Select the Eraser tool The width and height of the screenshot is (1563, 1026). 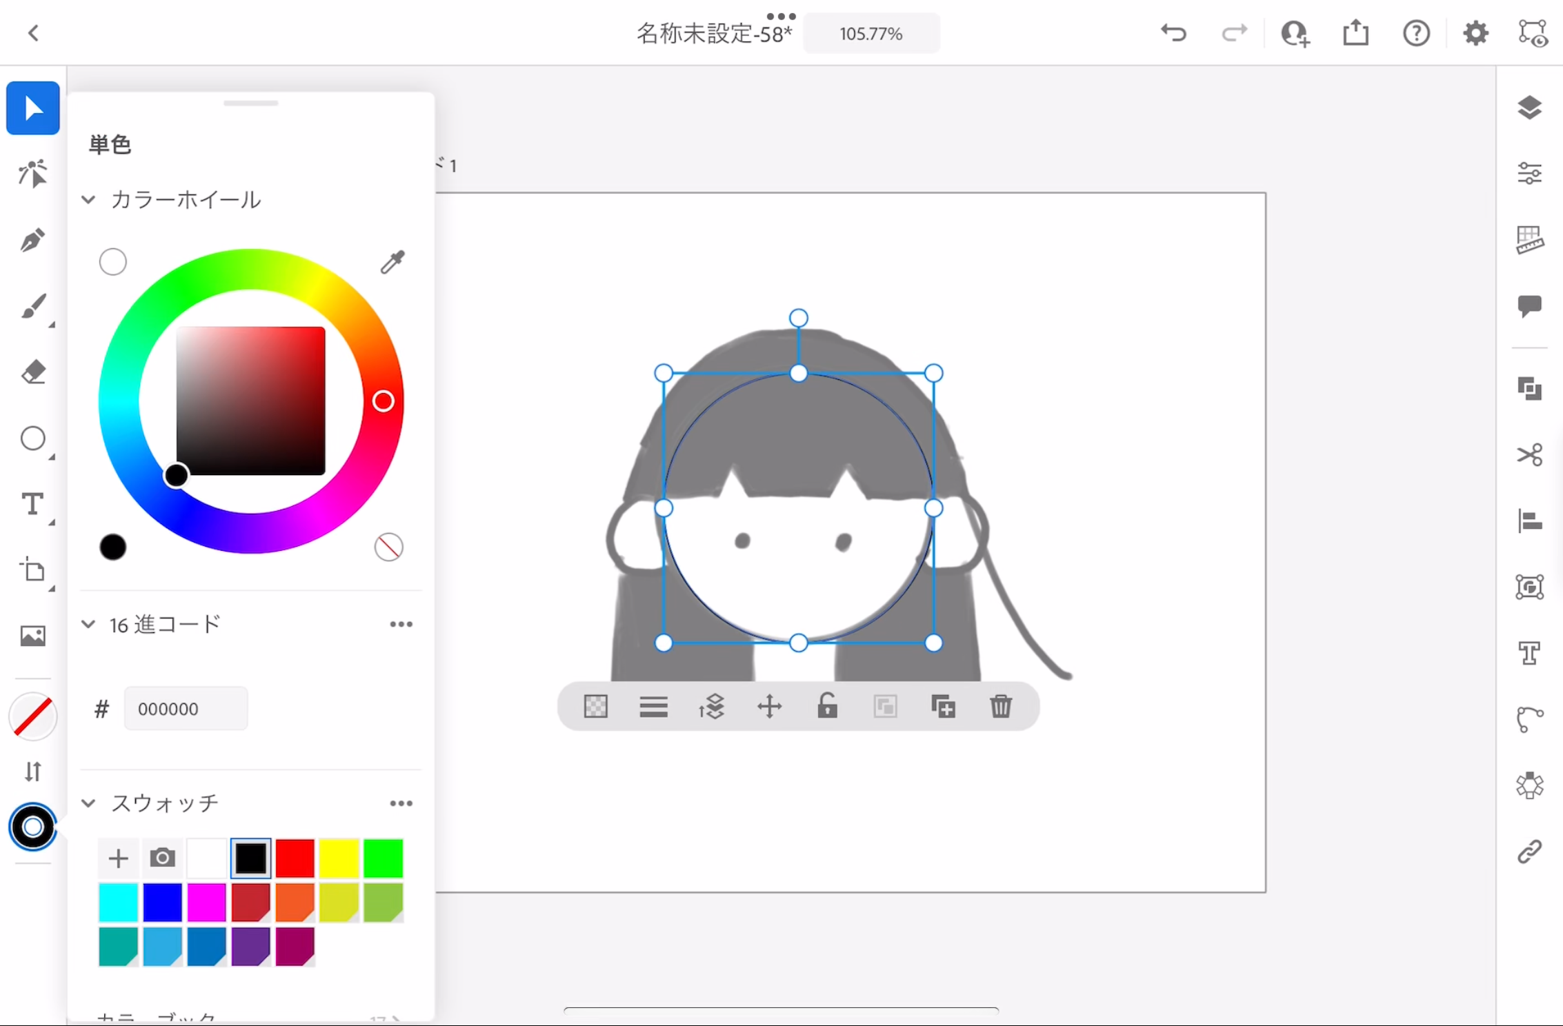pos(32,372)
